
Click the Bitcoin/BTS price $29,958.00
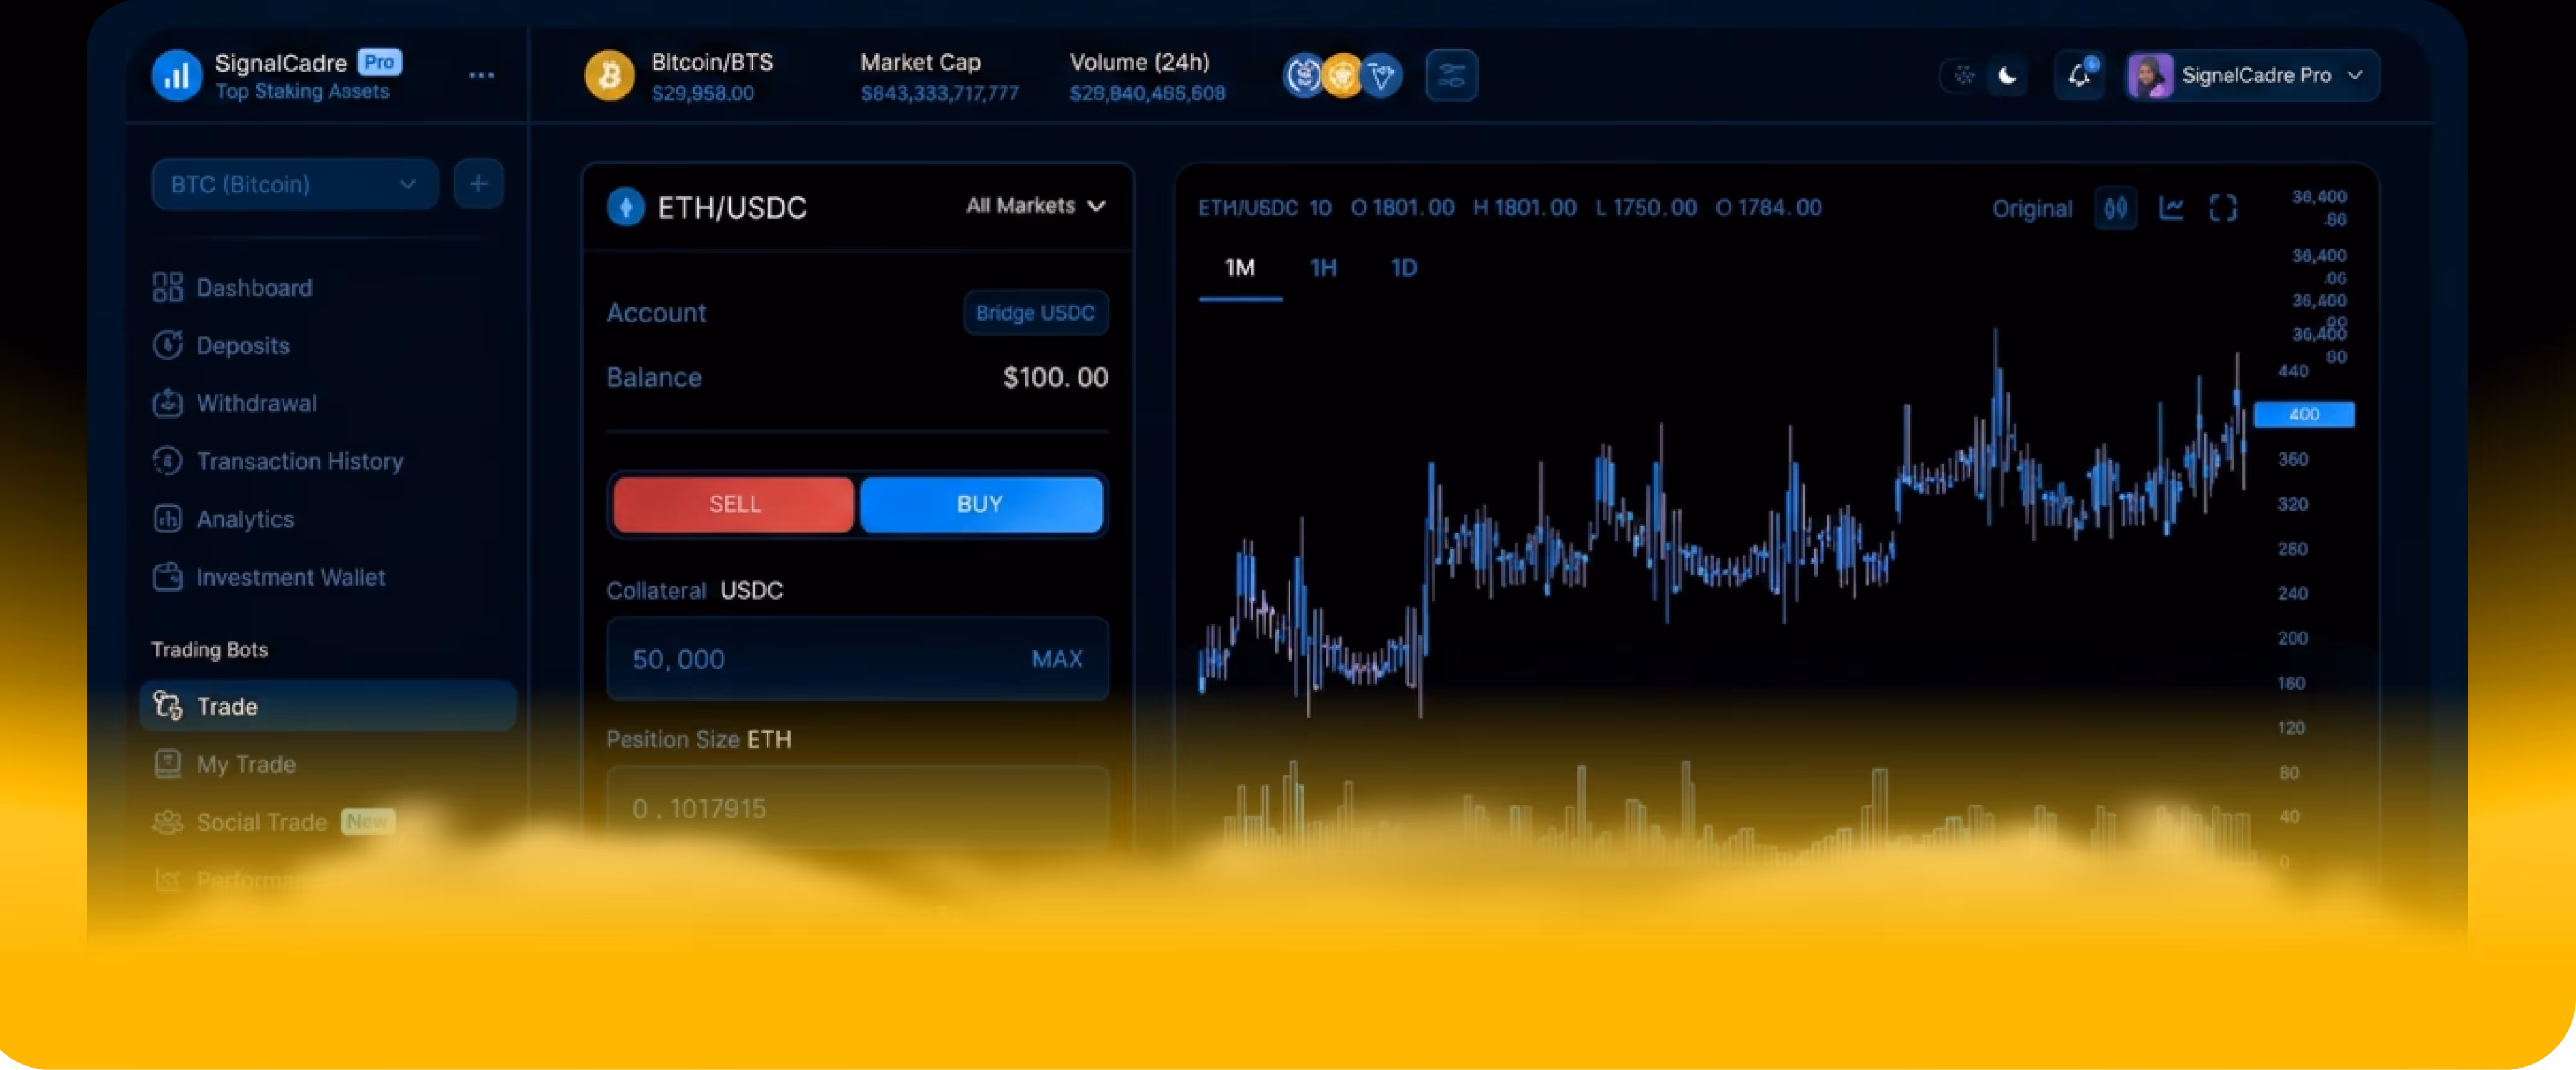[703, 93]
